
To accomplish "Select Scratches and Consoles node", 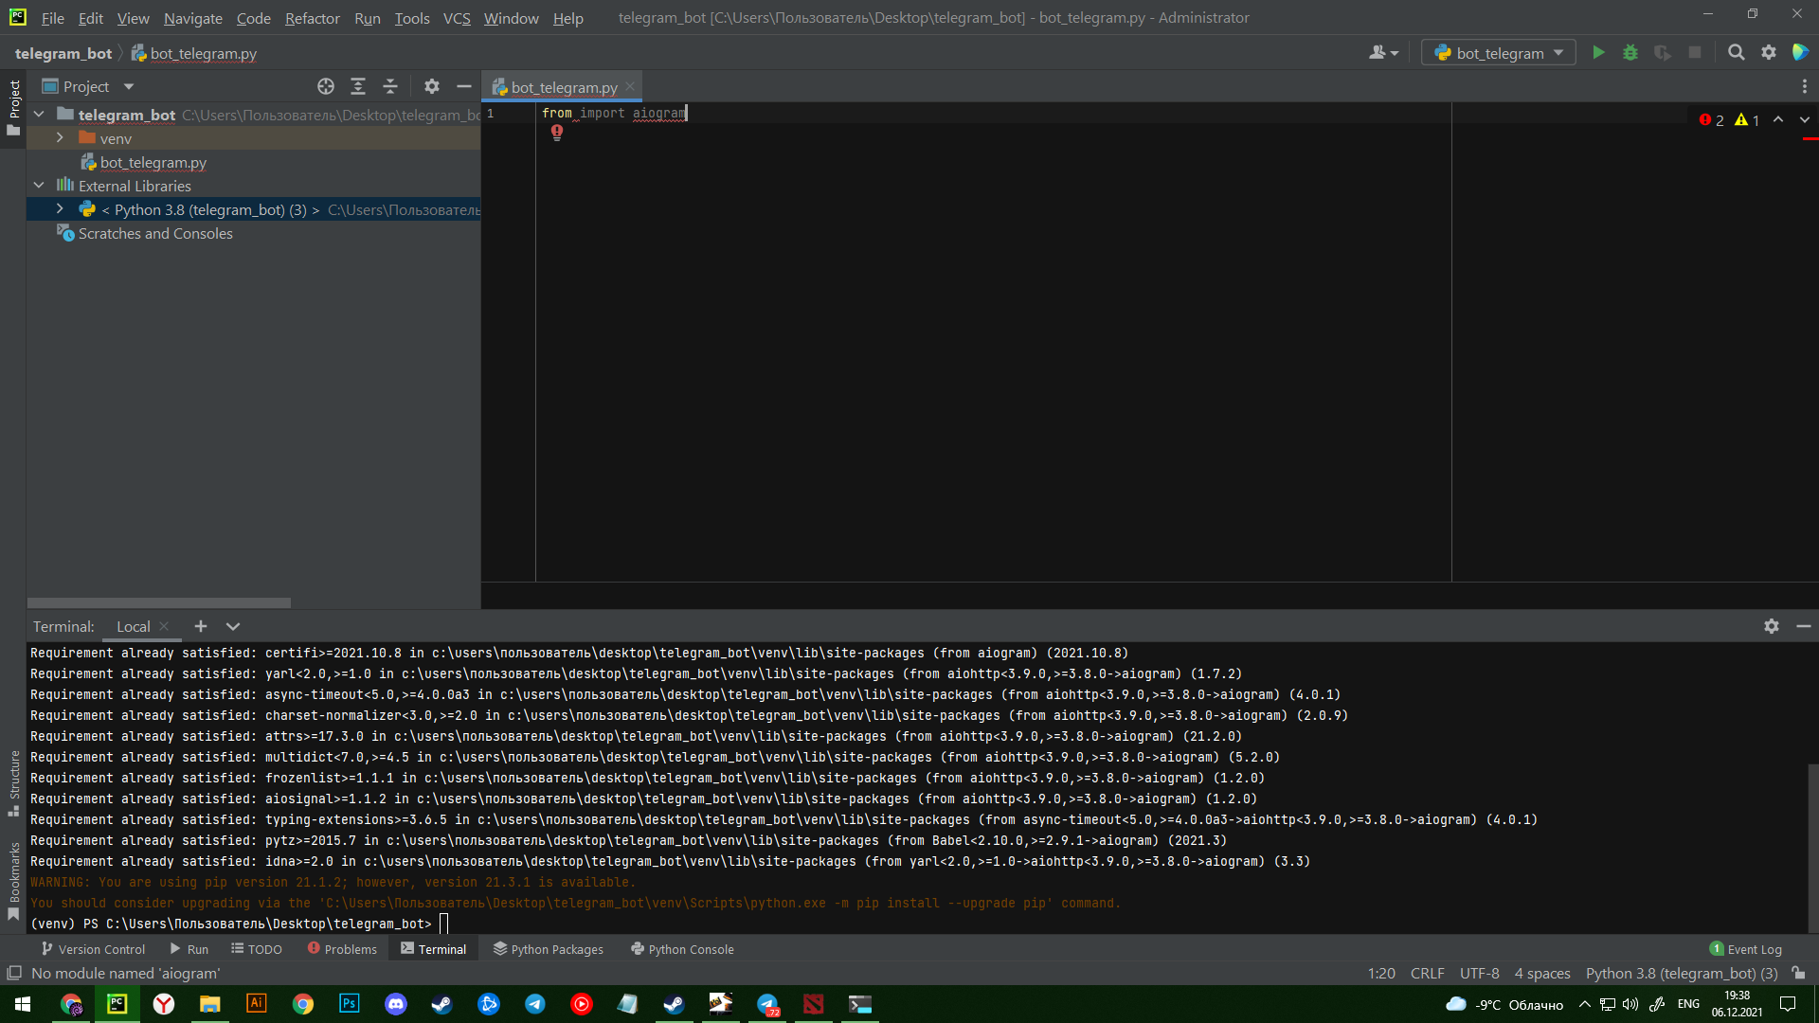I will [x=155, y=233].
